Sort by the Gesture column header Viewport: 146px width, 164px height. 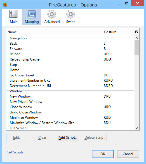coord(119,32)
